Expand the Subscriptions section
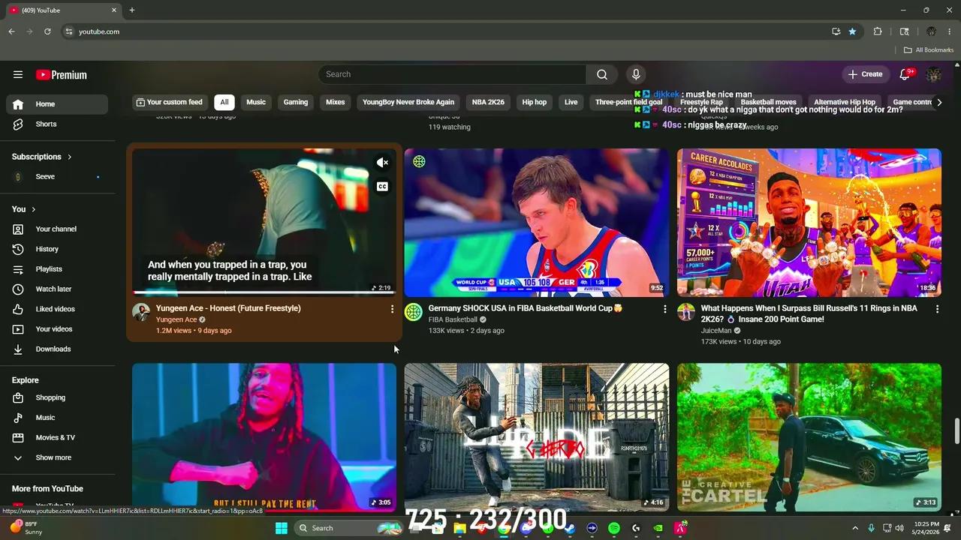961x540 pixels. tap(41, 157)
